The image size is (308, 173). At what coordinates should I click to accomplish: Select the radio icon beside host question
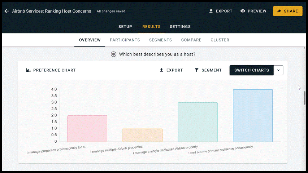click(113, 54)
